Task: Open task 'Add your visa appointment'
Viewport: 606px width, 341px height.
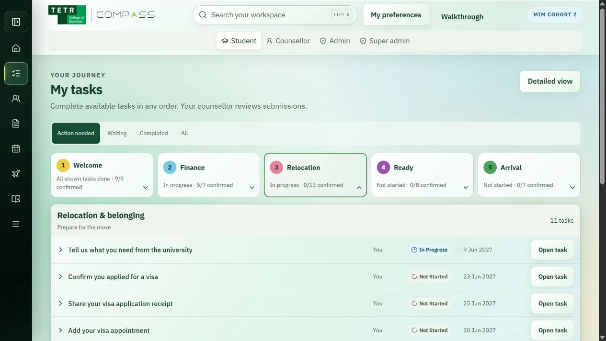Action: click(x=552, y=330)
